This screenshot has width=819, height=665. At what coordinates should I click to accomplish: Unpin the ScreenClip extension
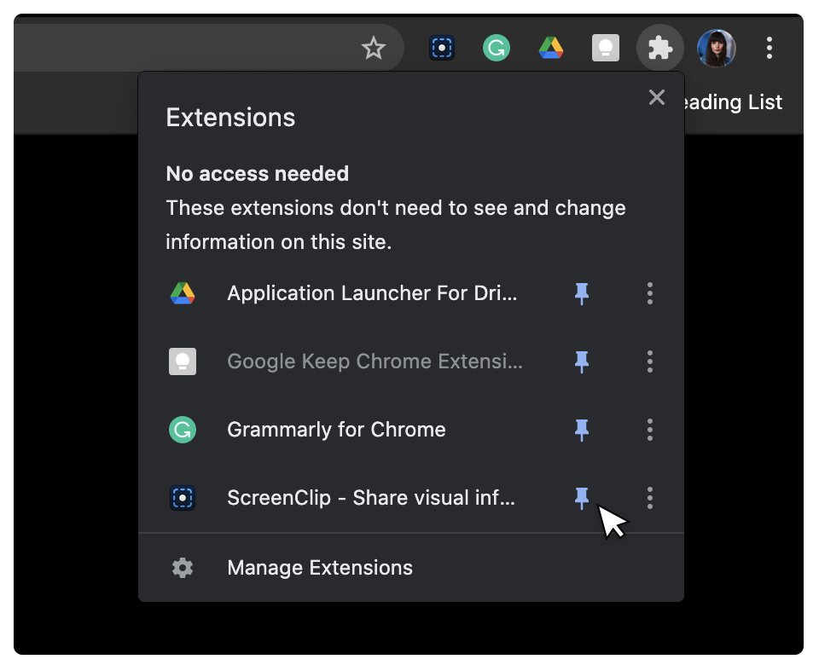[x=582, y=498]
